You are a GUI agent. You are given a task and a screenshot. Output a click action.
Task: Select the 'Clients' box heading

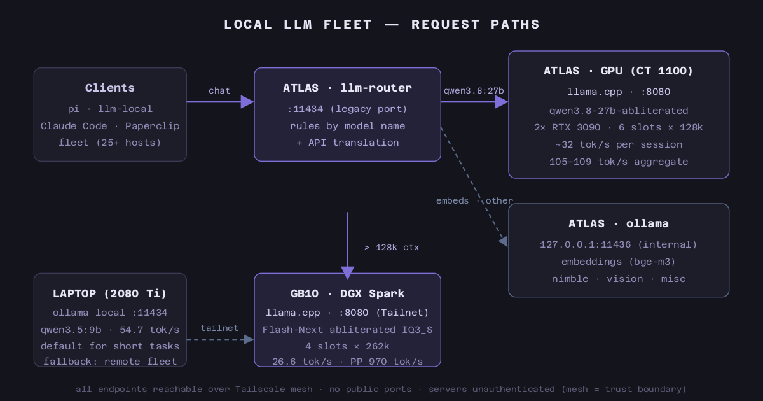click(110, 88)
